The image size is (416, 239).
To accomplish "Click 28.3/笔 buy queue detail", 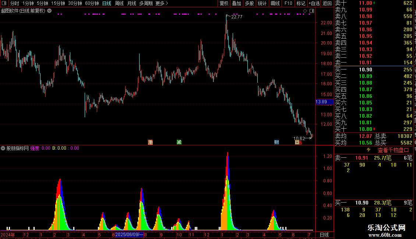I will coord(382,203).
